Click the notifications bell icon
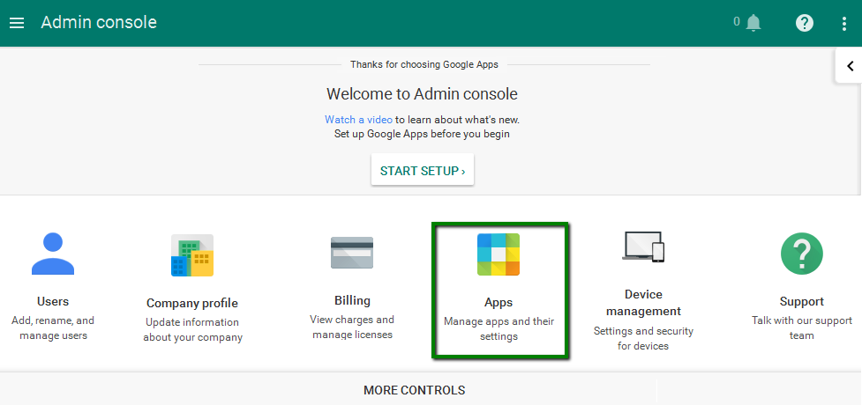This screenshot has width=862, height=405. (x=753, y=23)
